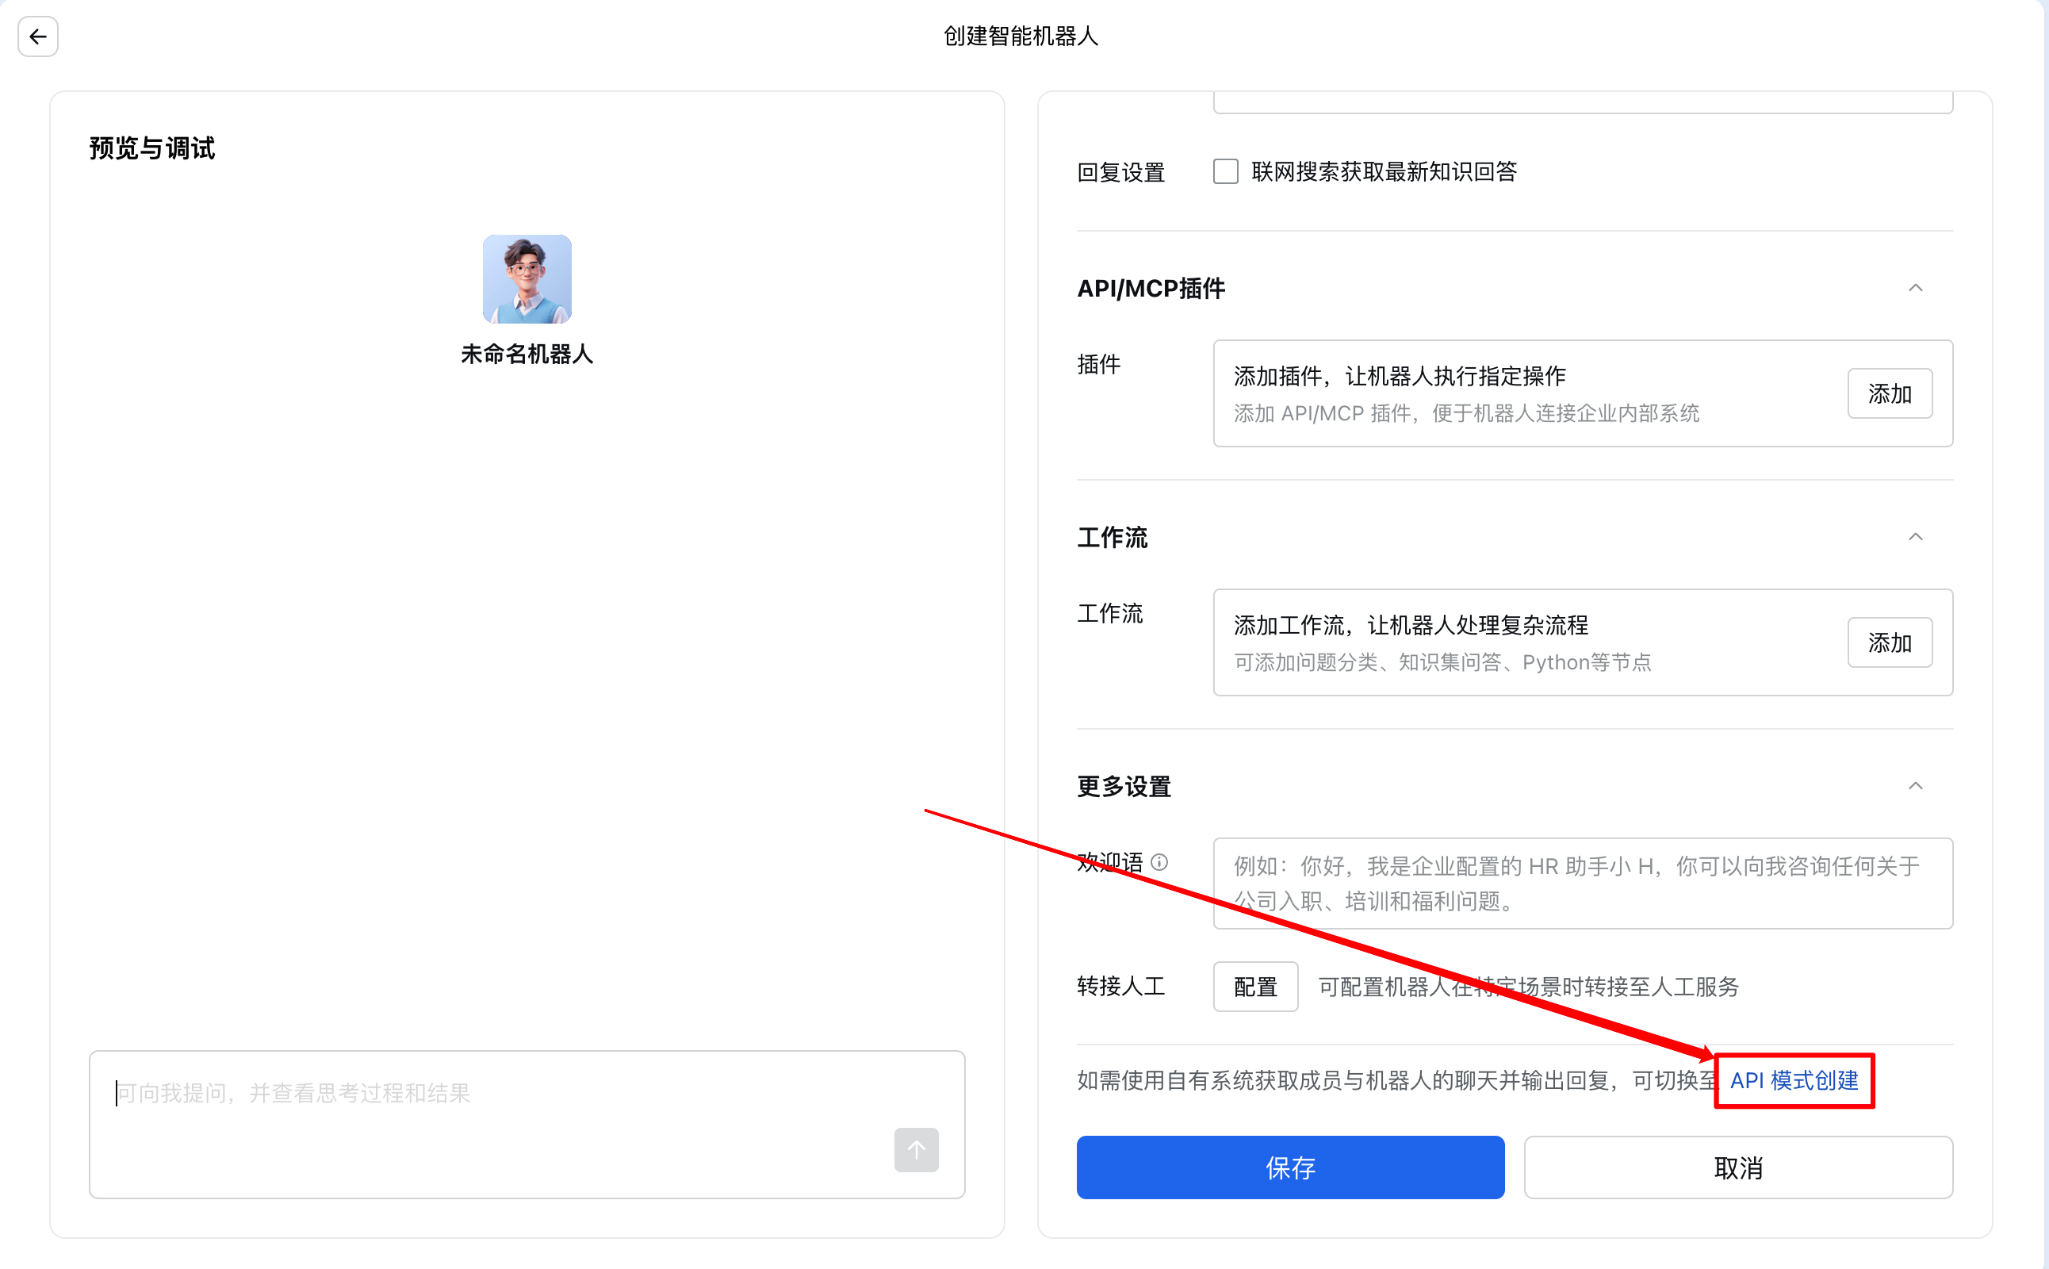This screenshot has height=1269, width=2049.
Task: Click the 预览与调试 panel heading
Action: pyautogui.click(x=152, y=148)
